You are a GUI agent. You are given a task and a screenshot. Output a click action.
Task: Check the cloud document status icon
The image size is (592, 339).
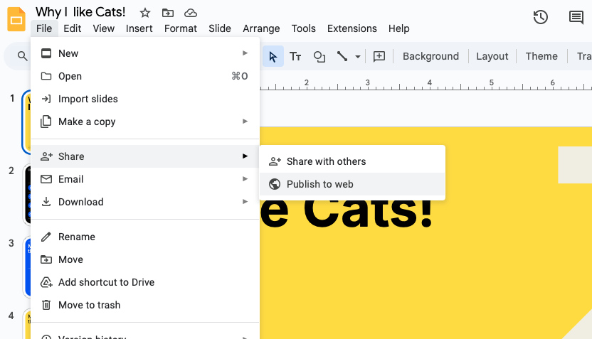(190, 13)
